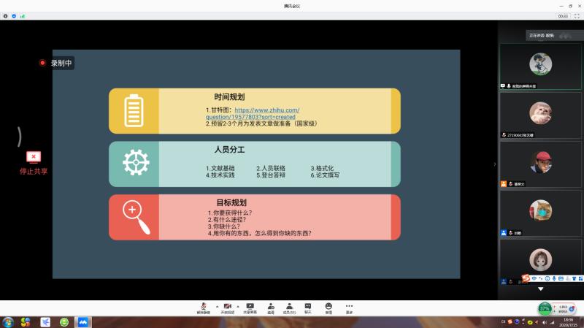Open the Windows Start menu
This screenshot has width=584, height=328.
click(8, 321)
